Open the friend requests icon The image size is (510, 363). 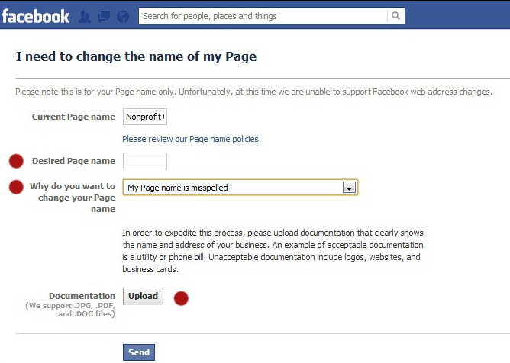click(x=85, y=17)
